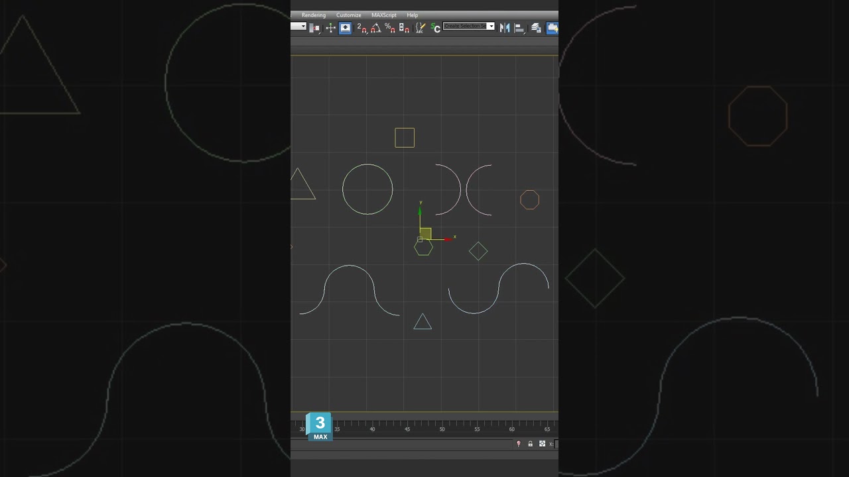This screenshot has height=477, width=849.
Task: Click the Mirror tool icon
Action: 505,28
